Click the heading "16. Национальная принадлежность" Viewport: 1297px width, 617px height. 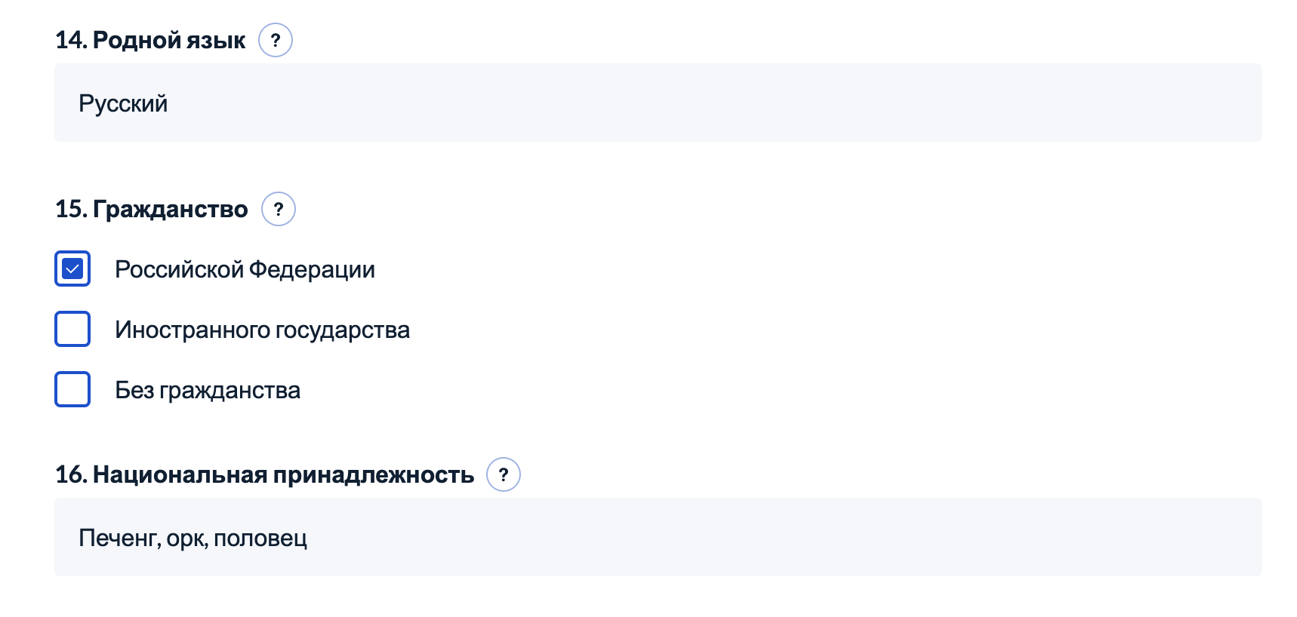pyautogui.click(x=264, y=474)
